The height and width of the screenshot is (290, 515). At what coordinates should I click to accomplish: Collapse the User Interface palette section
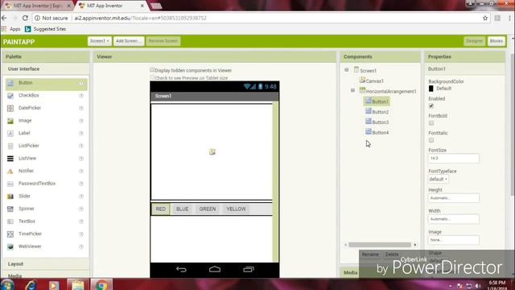(46, 69)
